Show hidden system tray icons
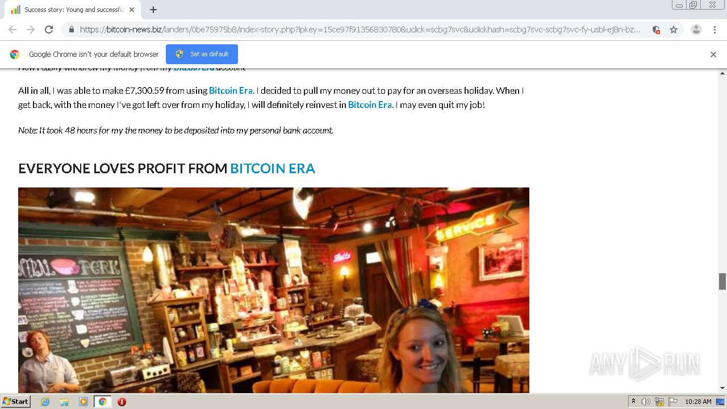The height and width of the screenshot is (409, 727). click(x=633, y=402)
